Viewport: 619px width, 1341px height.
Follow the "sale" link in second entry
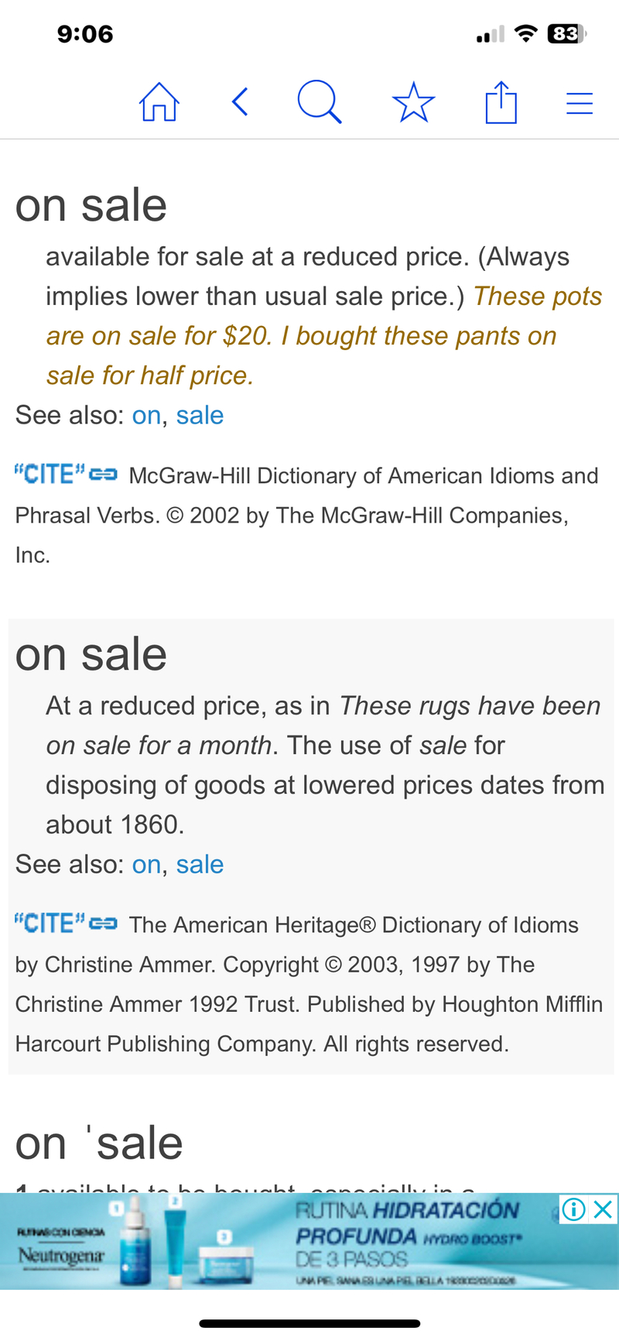pos(200,864)
